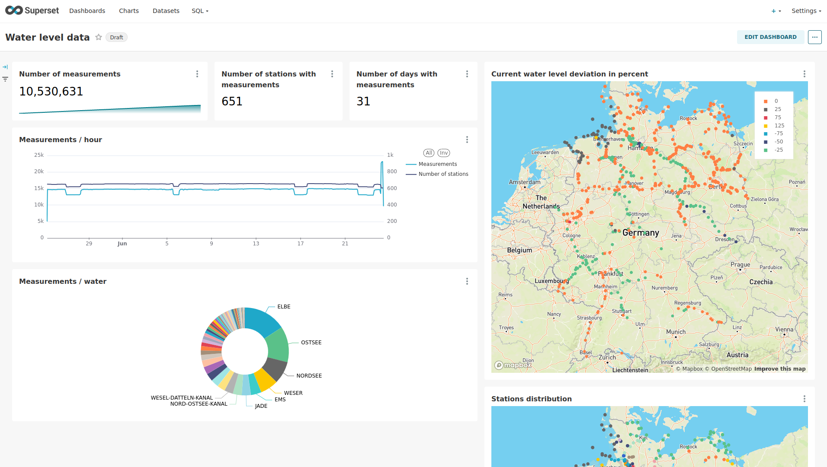This screenshot has width=827, height=467.
Task: Click the Superset logo
Action: pyautogui.click(x=32, y=11)
